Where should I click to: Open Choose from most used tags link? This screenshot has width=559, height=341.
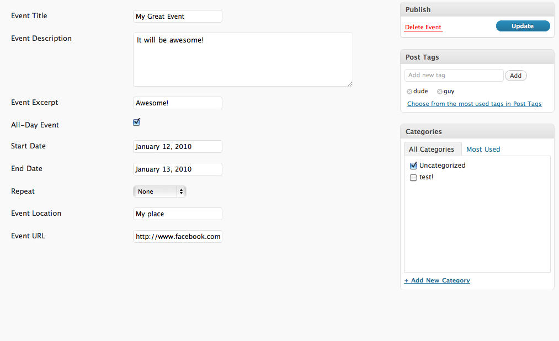click(x=474, y=104)
